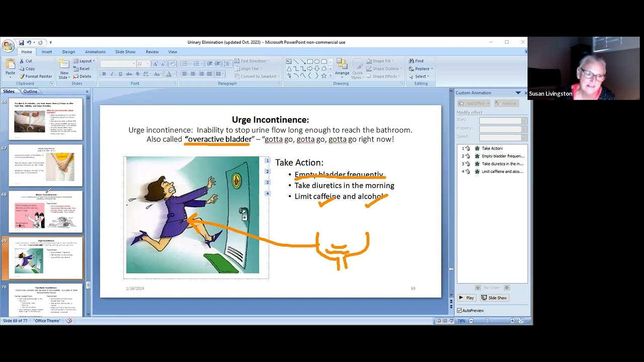Select the rectangle shape in shapes gallery
This screenshot has width=644, height=362.
coord(310,61)
